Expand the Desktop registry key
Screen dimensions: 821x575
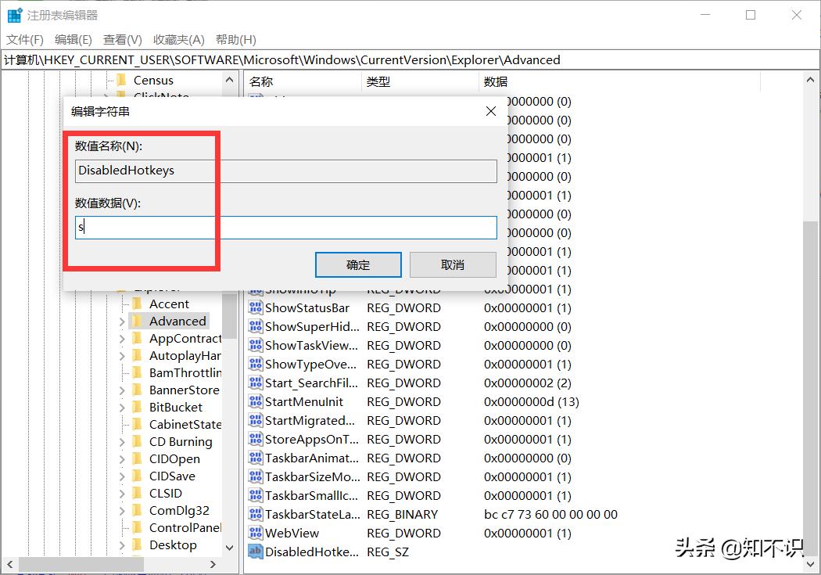(x=121, y=545)
